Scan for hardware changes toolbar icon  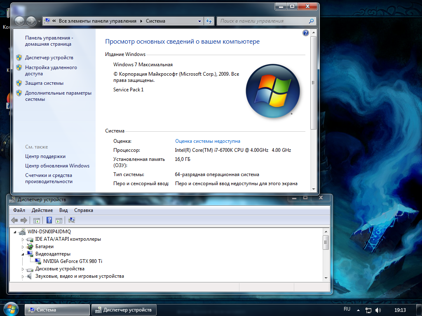[72, 221]
